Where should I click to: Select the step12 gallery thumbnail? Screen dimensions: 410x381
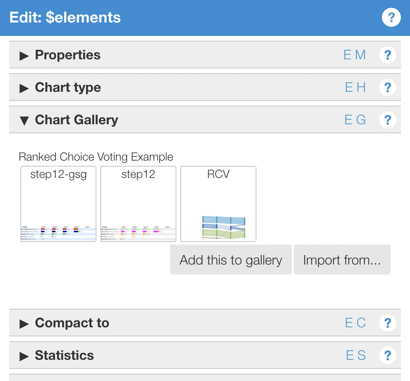coord(138,204)
